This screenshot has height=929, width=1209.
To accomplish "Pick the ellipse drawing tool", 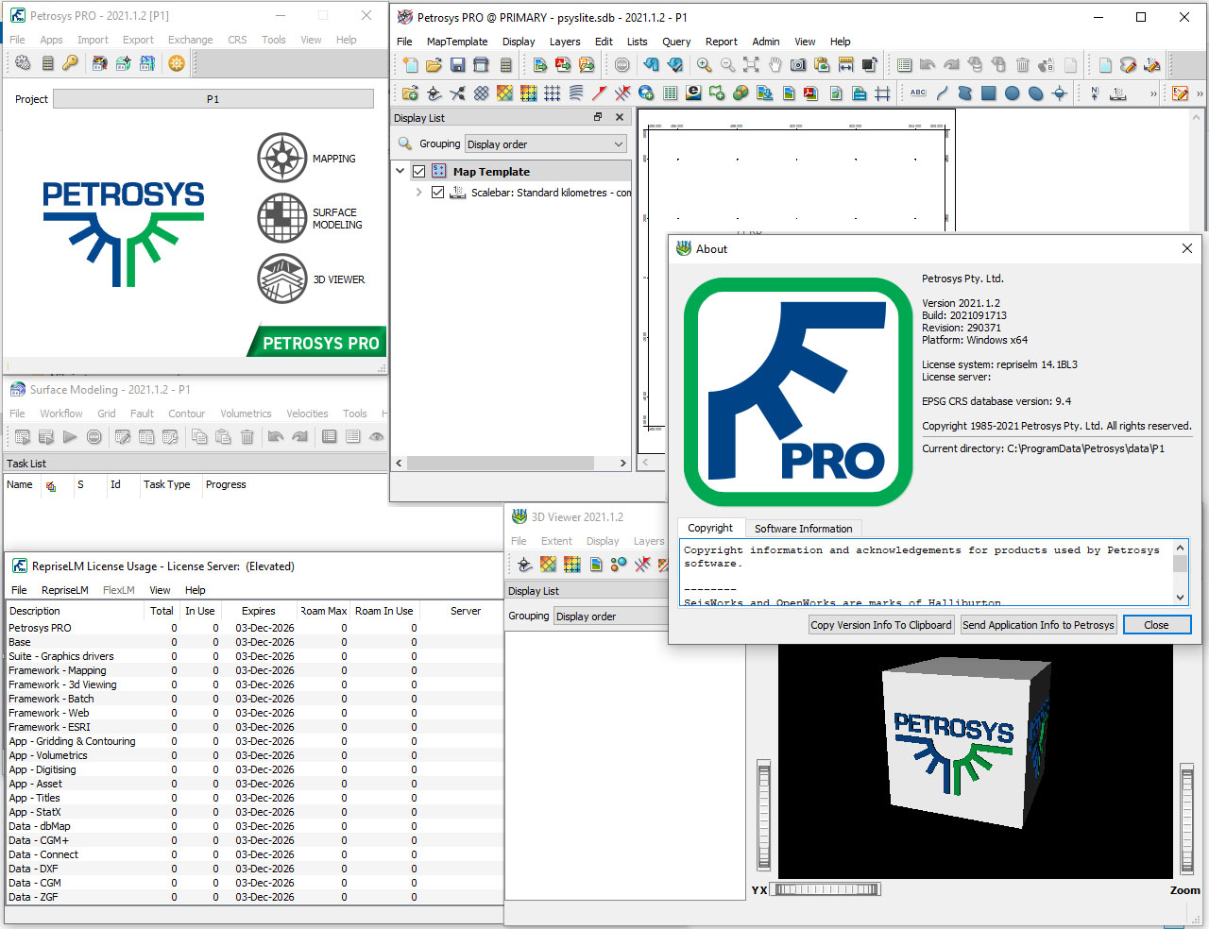I will 1035,93.
